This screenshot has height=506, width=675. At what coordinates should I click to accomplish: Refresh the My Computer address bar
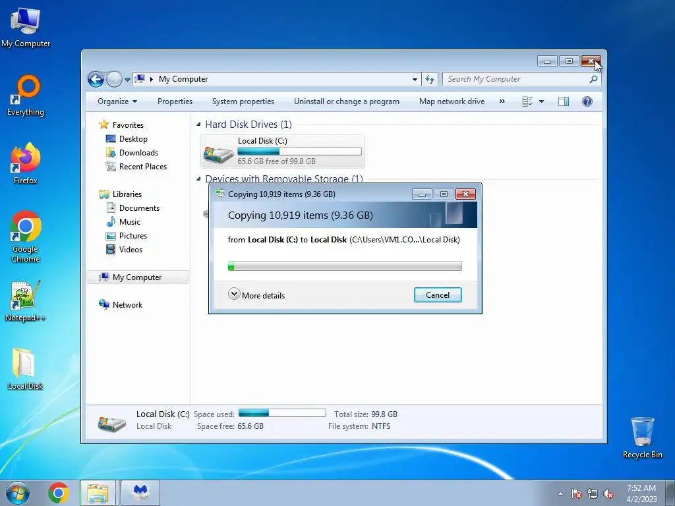point(430,79)
